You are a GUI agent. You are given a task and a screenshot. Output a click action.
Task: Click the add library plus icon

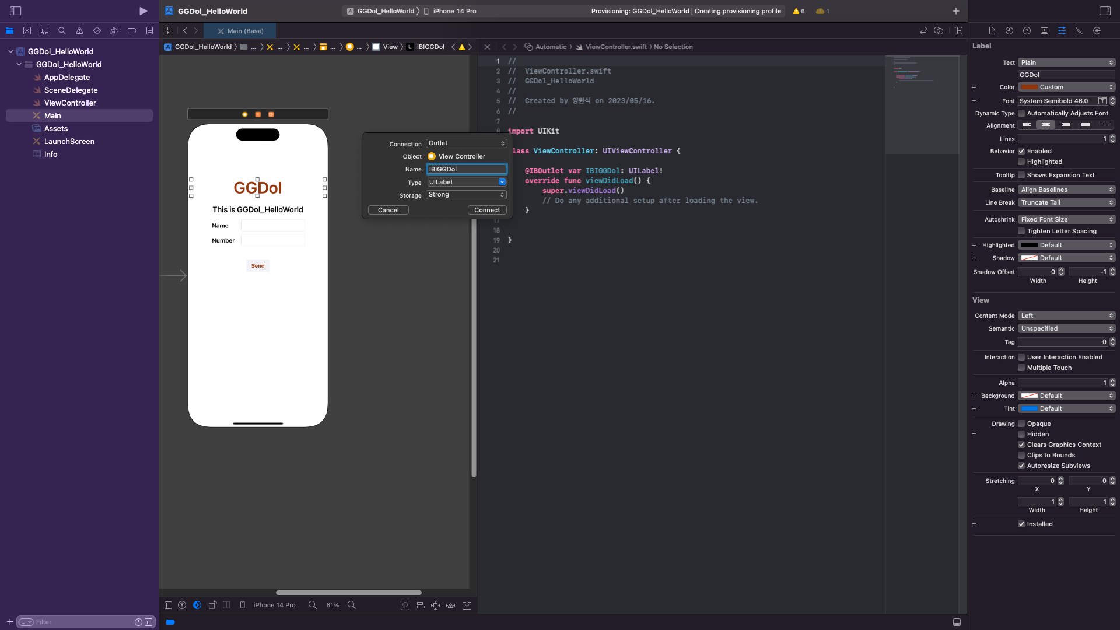(956, 11)
